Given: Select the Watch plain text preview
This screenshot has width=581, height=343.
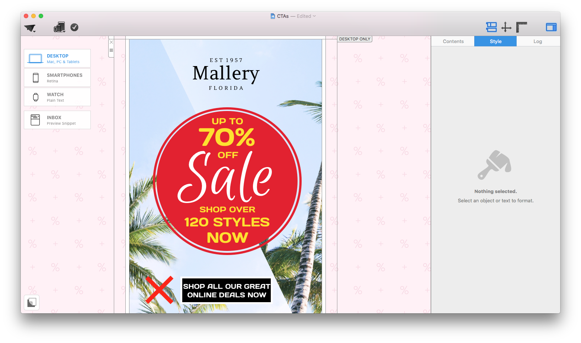Looking at the screenshot, I should coord(57,97).
